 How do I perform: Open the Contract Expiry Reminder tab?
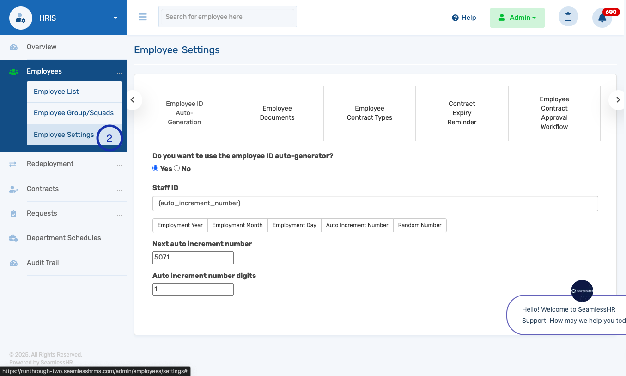click(x=462, y=113)
